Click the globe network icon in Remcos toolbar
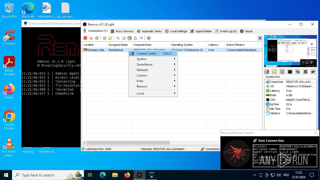Image resolution: width=320 pixels, height=180 pixels. tap(97, 38)
